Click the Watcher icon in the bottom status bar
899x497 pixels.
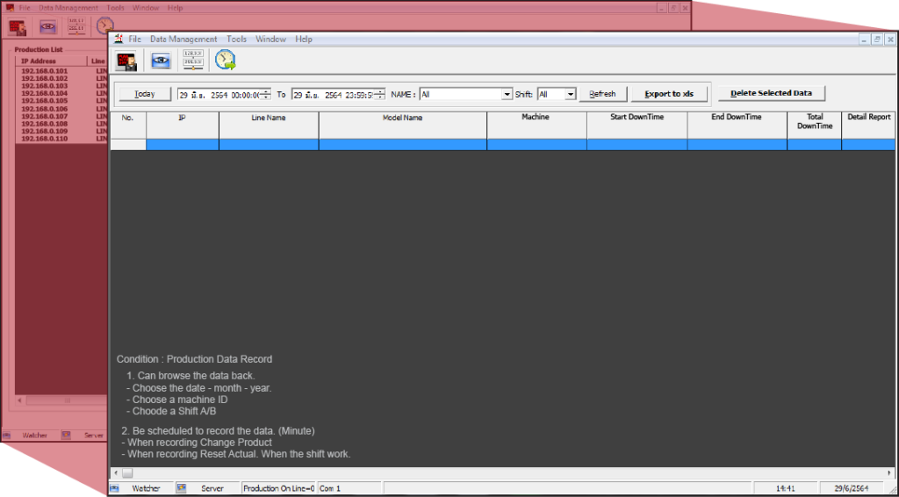115,487
